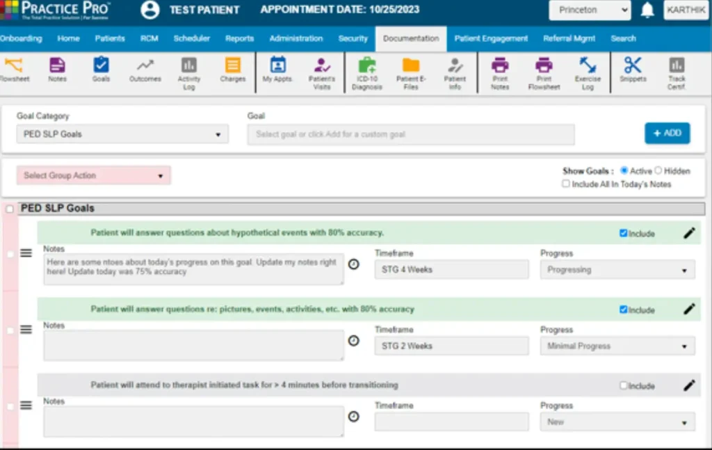Click the notification bell icon
This screenshot has height=450, width=712.
(x=647, y=10)
